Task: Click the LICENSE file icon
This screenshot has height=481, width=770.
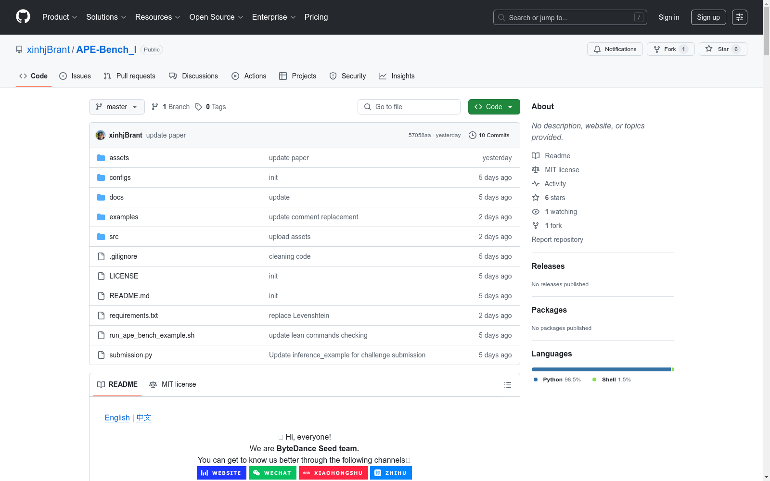Action: (101, 276)
